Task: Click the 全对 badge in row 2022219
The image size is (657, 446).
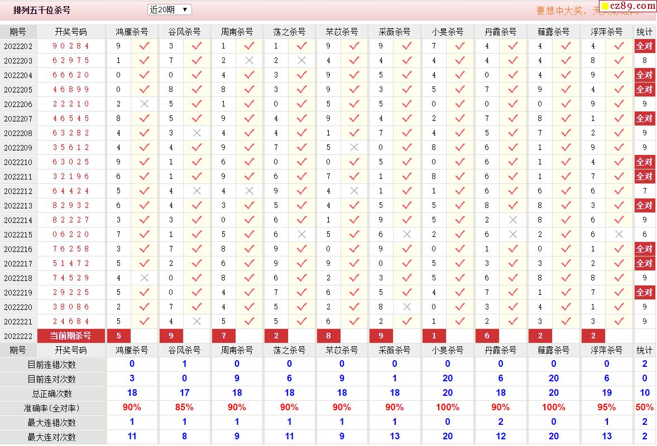Action: click(x=644, y=292)
